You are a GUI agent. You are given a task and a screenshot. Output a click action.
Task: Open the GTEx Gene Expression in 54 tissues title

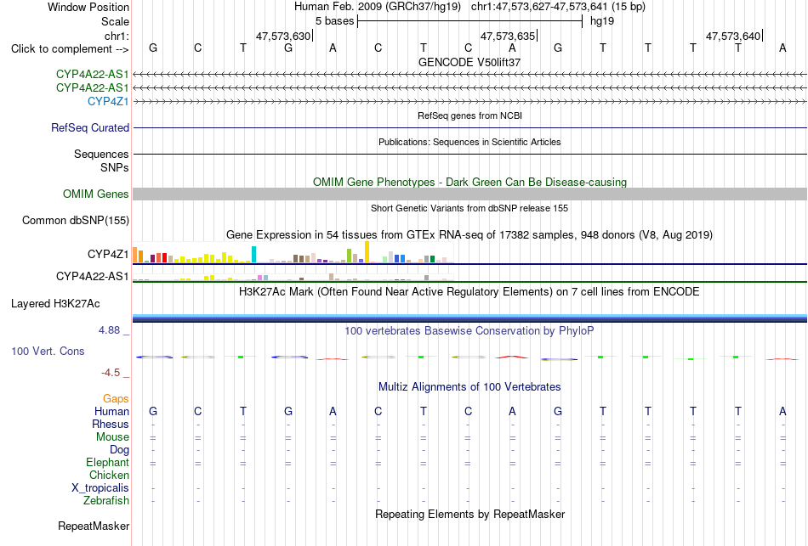[x=469, y=234]
